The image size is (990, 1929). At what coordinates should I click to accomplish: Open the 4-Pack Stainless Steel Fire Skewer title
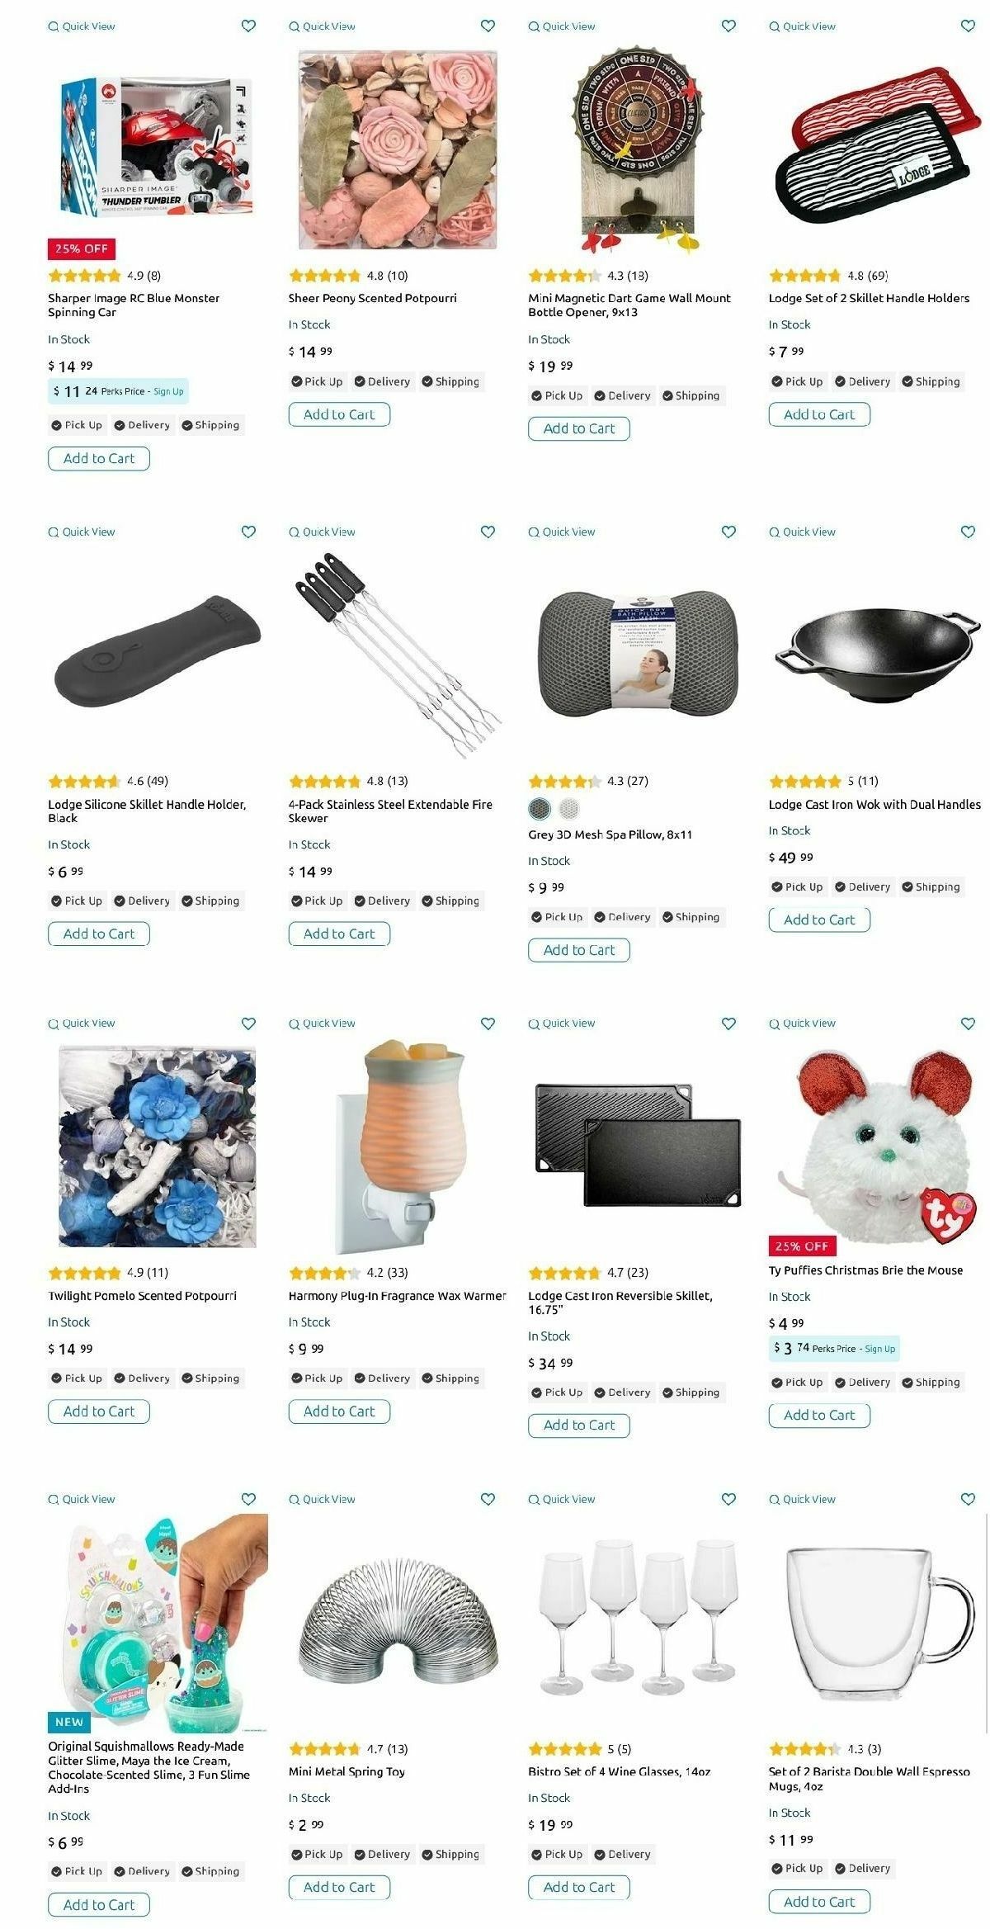pyautogui.click(x=390, y=811)
